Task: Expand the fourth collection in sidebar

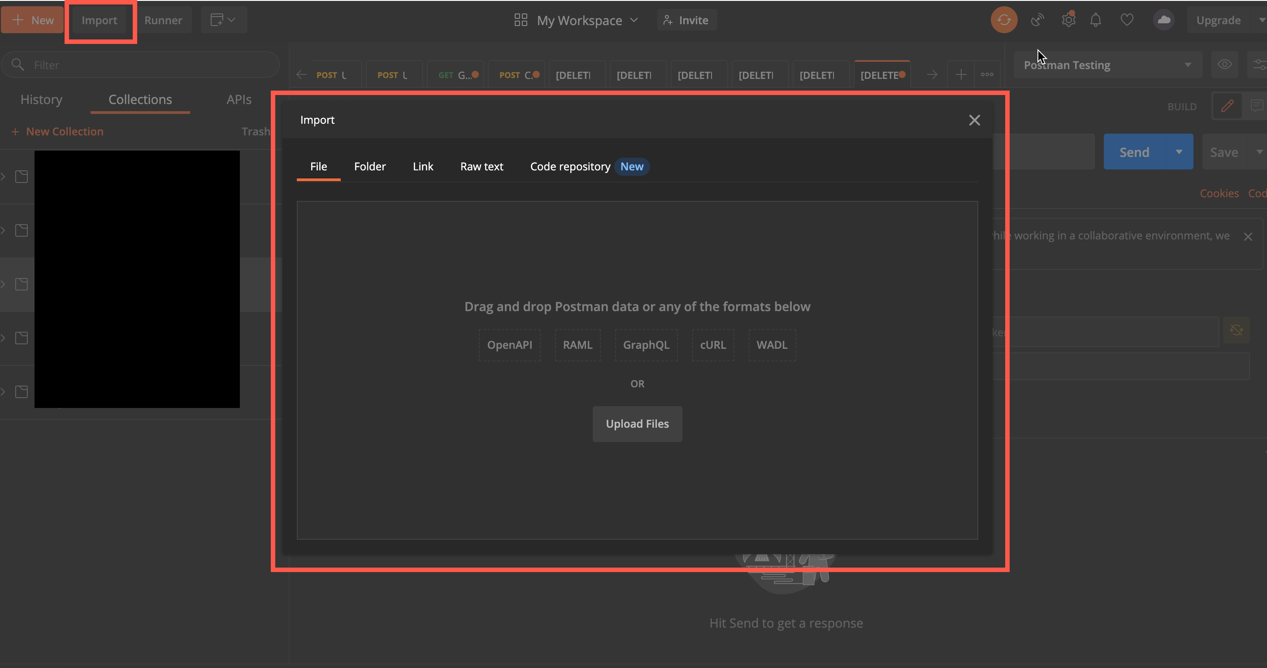Action: click(3, 338)
